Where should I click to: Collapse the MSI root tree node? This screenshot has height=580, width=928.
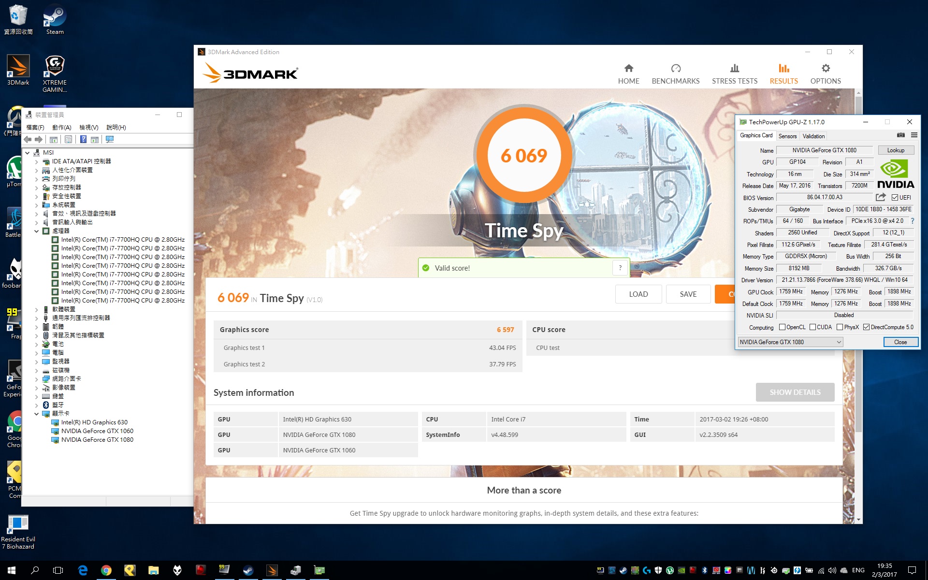pos(28,153)
